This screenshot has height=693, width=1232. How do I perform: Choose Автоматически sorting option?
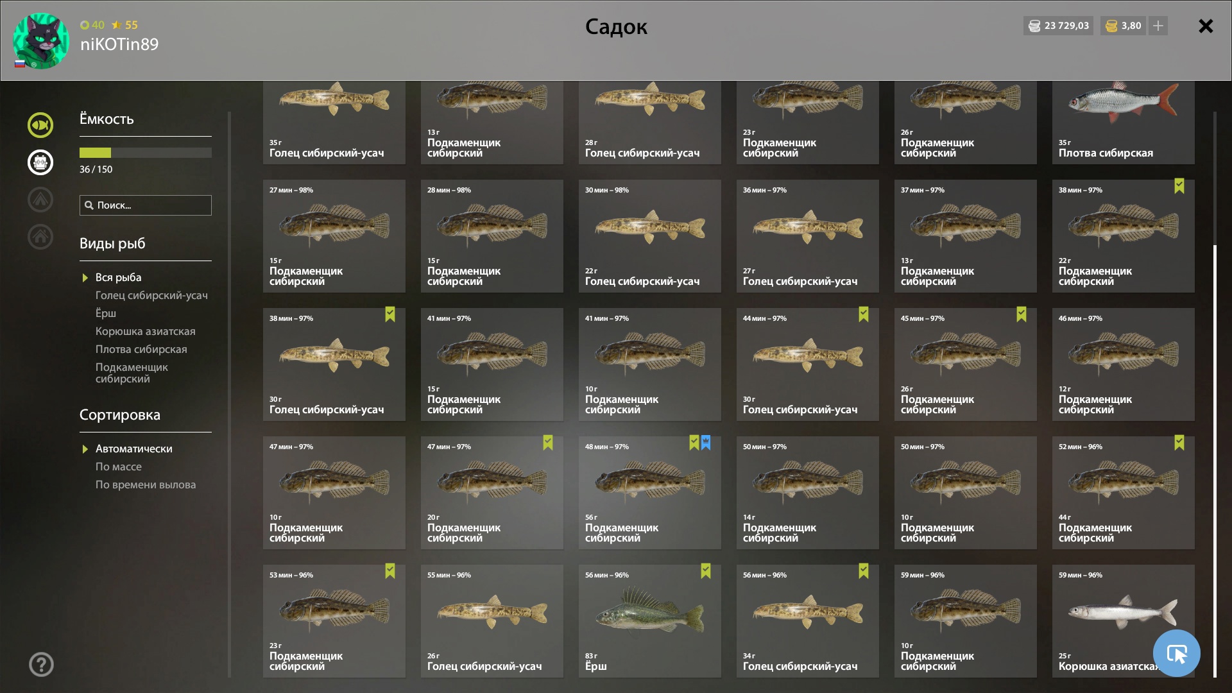(x=133, y=449)
